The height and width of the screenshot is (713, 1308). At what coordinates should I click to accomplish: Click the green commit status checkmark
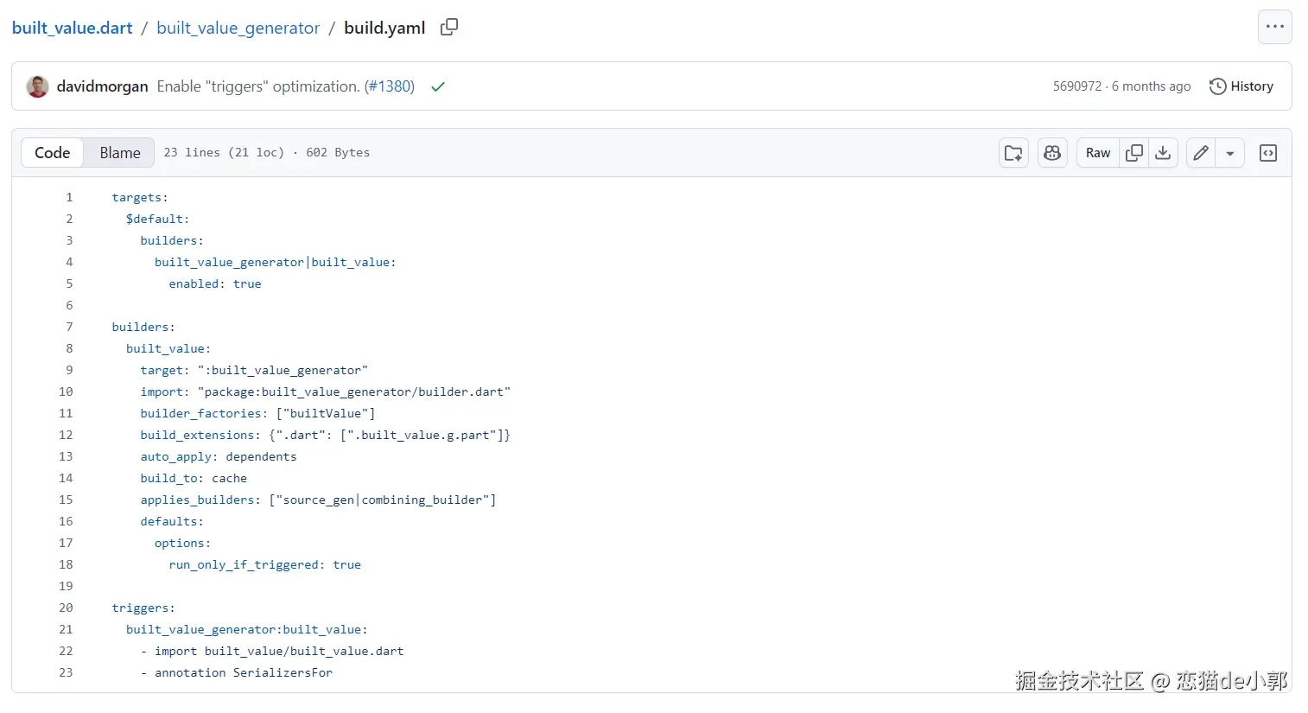pyautogui.click(x=438, y=86)
